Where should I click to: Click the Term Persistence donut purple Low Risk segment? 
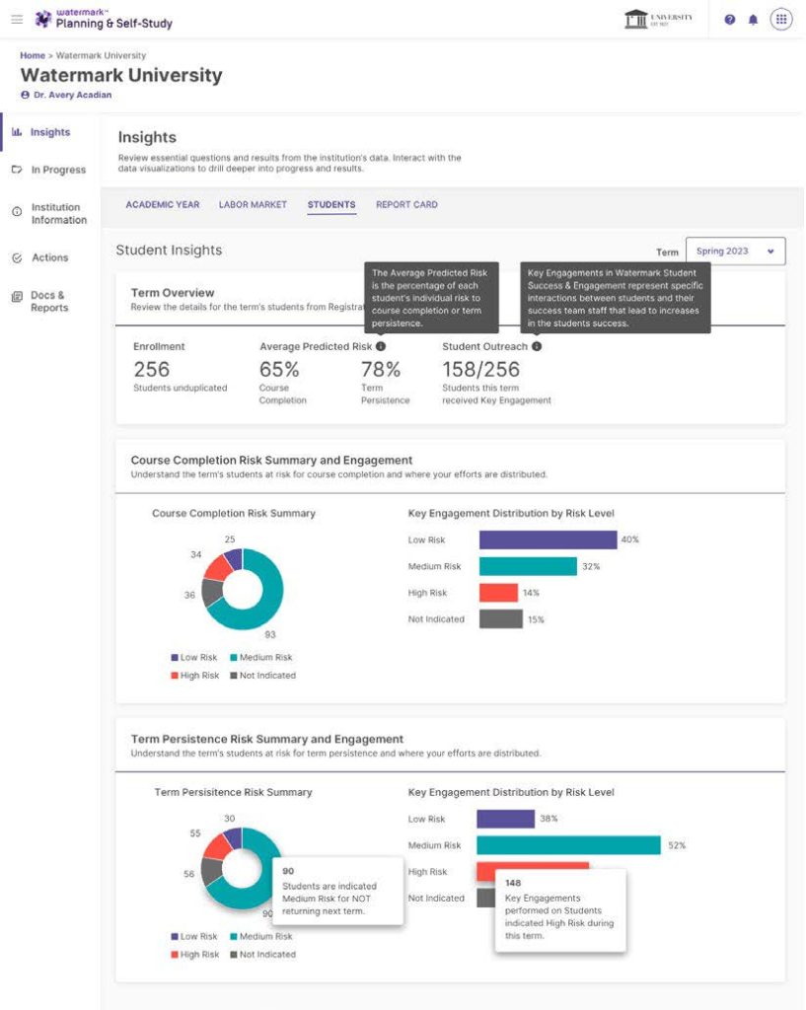pyautogui.click(x=233, y=838)
